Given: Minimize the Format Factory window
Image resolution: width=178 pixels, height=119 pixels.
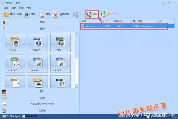Looking at the screenshot, I should pos(163,3).
